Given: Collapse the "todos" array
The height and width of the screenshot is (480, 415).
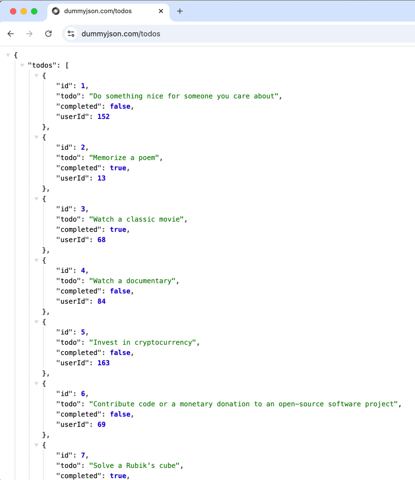Looking at the screenshot, I should click(22, 65).
